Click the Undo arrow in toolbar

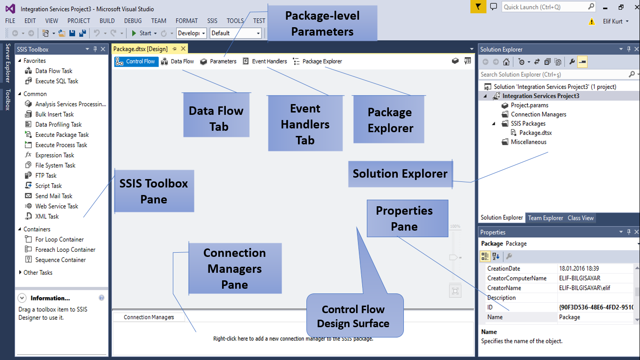click(x=97, y=33)
